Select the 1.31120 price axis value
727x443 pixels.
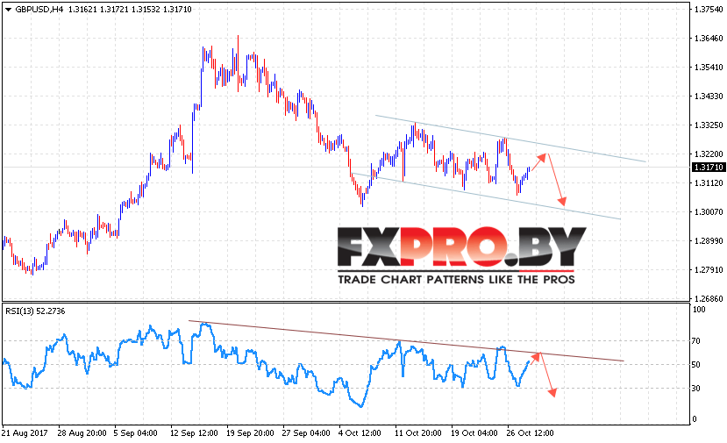[708, 182]
